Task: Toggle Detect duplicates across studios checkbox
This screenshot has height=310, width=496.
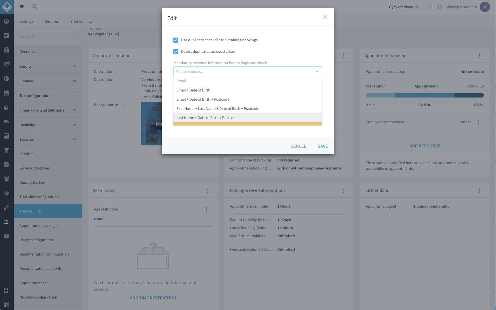Action: click(176, 52)
